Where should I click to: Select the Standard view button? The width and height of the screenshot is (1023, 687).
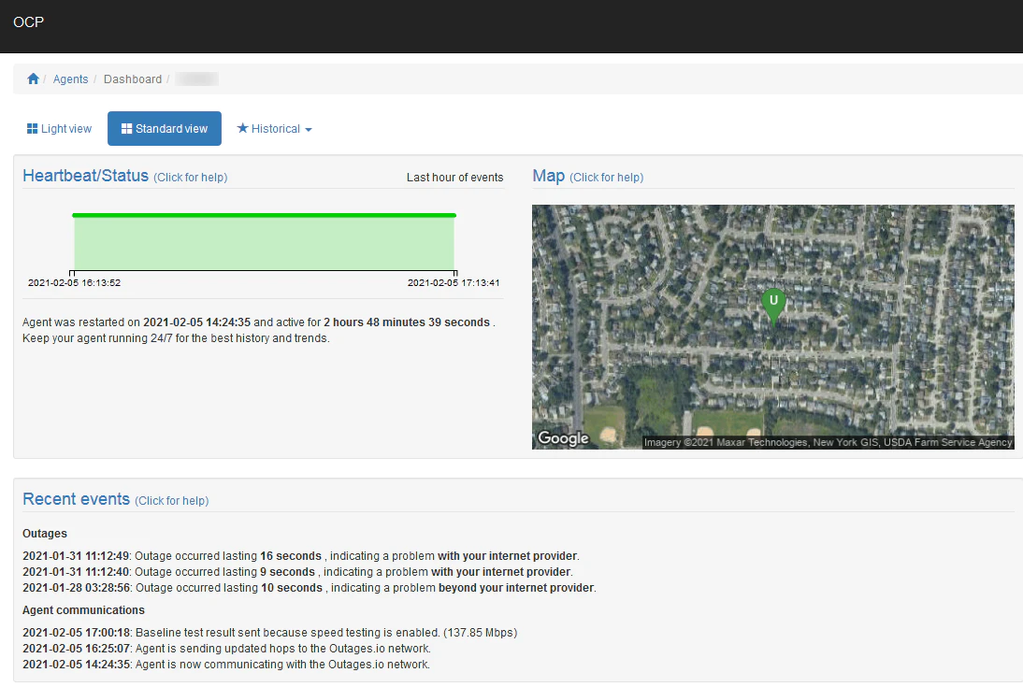point(165,129)
